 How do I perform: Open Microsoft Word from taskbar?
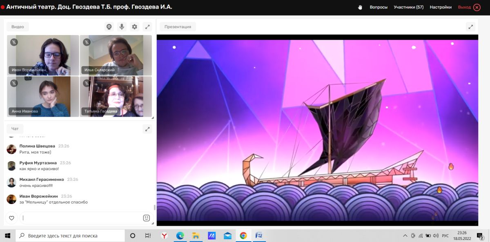coord(259,235)
